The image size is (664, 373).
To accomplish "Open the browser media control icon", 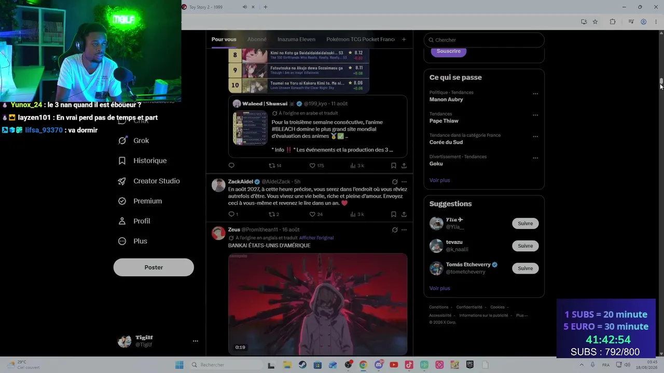I will 631,22.
